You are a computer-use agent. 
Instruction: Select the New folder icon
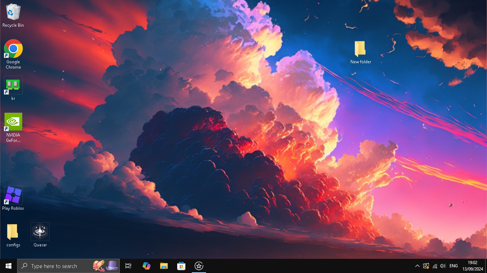360,52
